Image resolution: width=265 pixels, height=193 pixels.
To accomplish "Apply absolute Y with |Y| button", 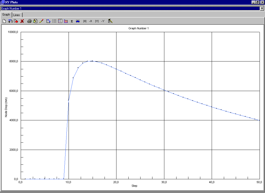I will click(97, 21).
